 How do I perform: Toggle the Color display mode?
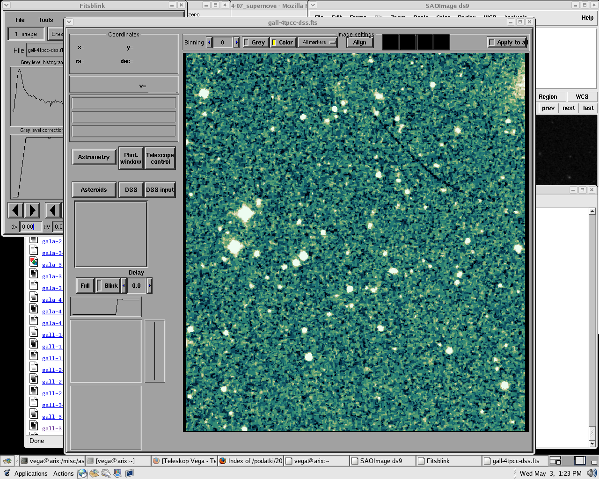tap(283, 42)
